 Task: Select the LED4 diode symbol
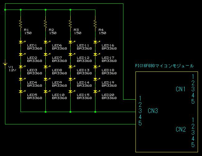click(22, 79)
